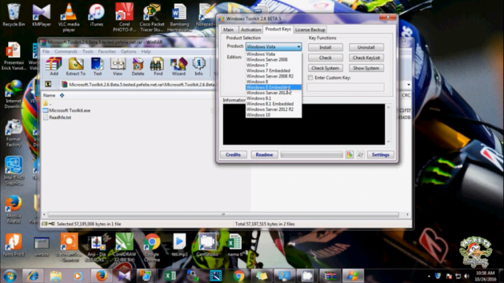Switch to the Main tab
The image size is (504, 283).
coord(228,30)
